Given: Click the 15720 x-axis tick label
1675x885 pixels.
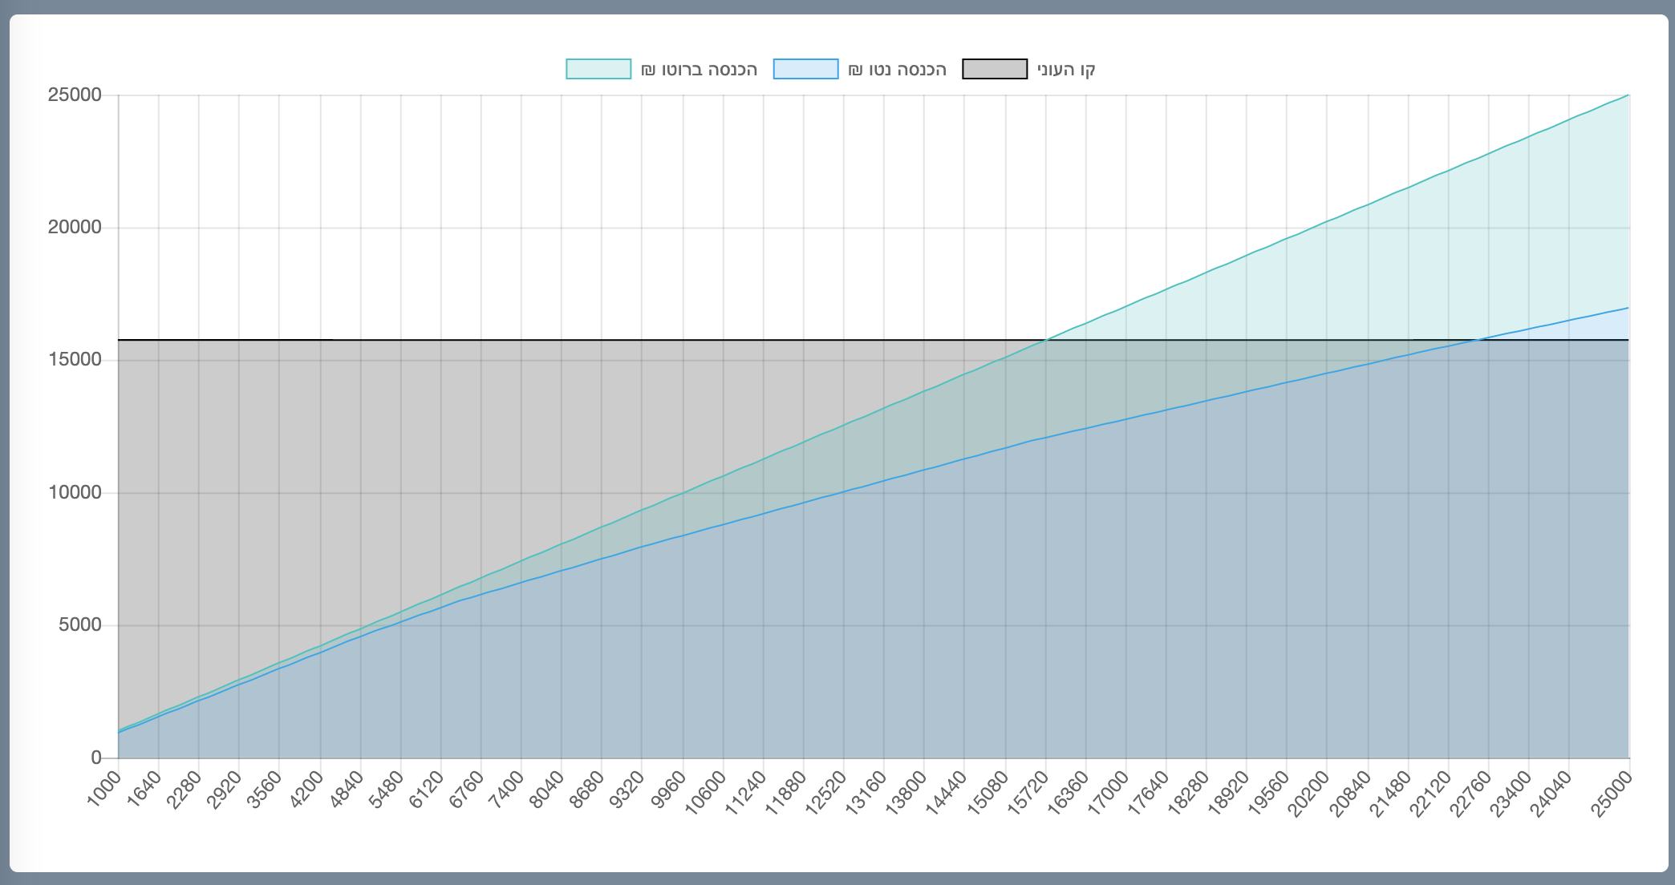Looking at the screenshot, I should (1028, 792).
